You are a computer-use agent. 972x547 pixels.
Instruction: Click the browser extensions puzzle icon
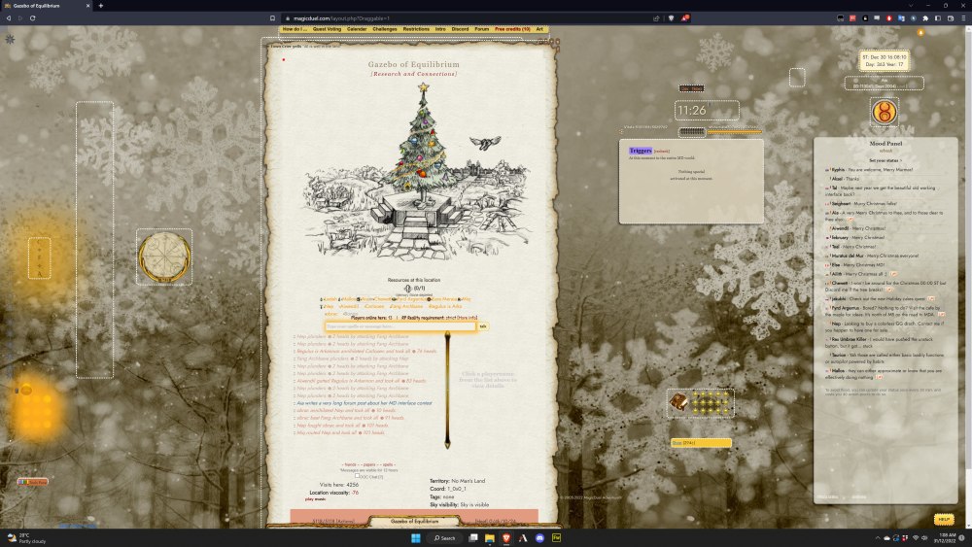(x=925, y=17)
